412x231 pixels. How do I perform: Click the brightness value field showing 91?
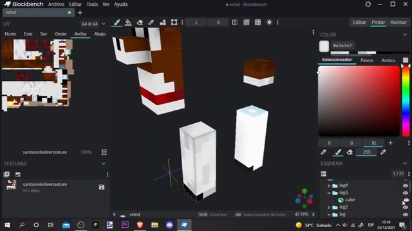pos(373,143)
